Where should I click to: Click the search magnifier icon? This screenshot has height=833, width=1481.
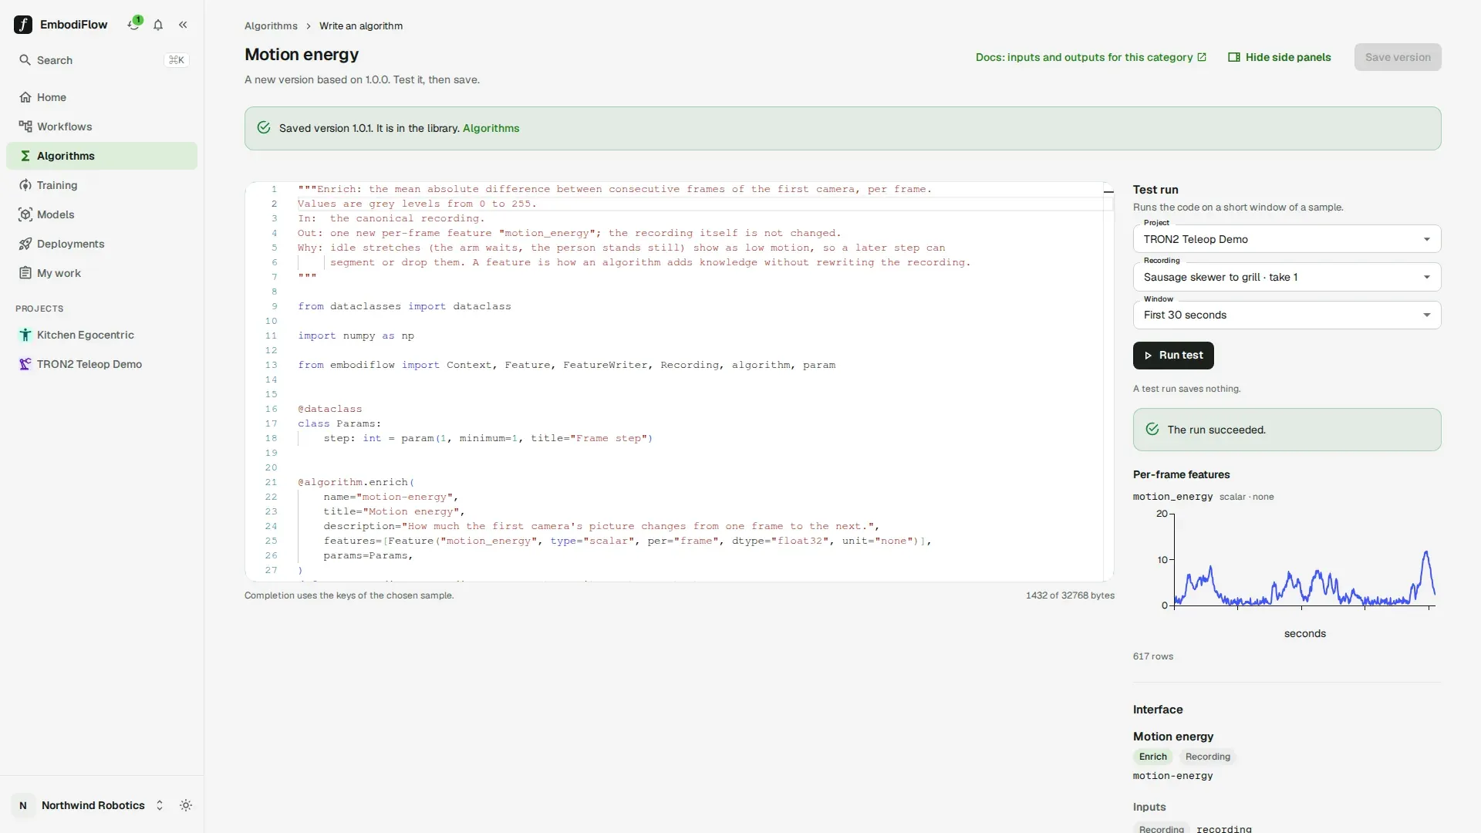[25, 60]
